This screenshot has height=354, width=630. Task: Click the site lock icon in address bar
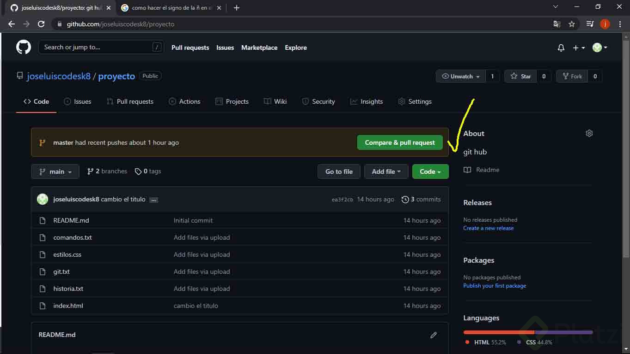point(59,24)
